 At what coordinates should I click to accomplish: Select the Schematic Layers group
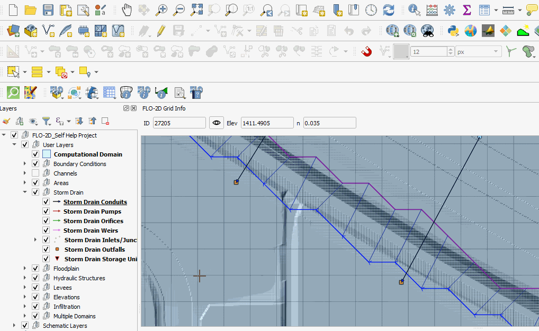pyautogui.click(x=65, y=326)
